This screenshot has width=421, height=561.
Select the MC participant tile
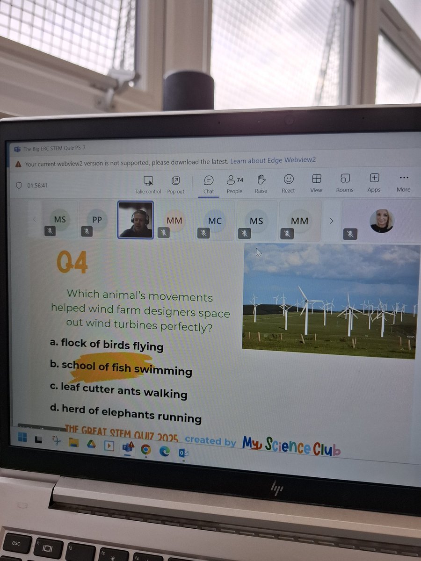[x=215, y=221]
